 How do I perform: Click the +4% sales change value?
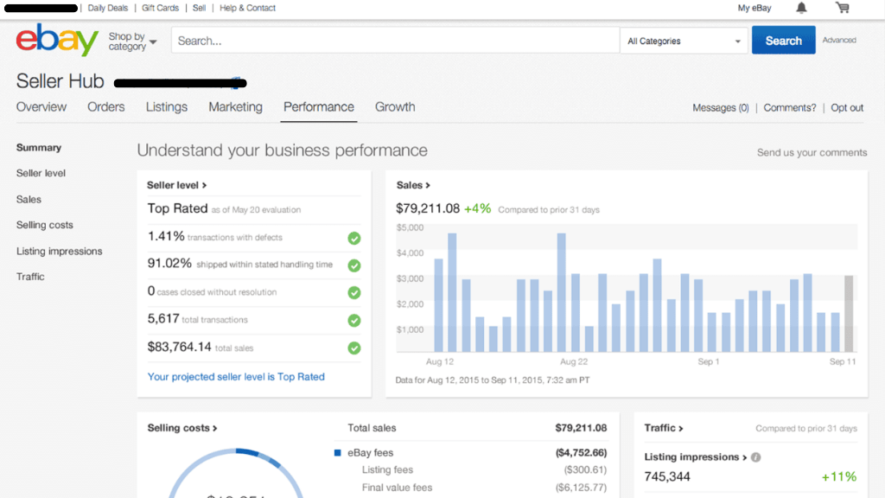pos(477,209)
